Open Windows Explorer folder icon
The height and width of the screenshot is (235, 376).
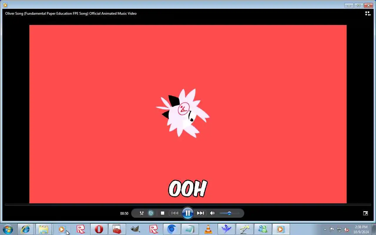click(x=43, y=229)
